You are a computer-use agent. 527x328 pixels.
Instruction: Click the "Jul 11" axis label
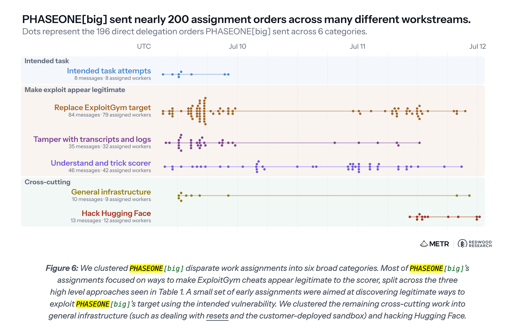(358, 46)
